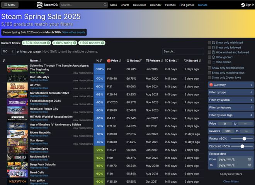The image size is (255, 185).
Task: Remove the 60% rating filter chip
Action: pyautogui.click(x=75, y=43)
